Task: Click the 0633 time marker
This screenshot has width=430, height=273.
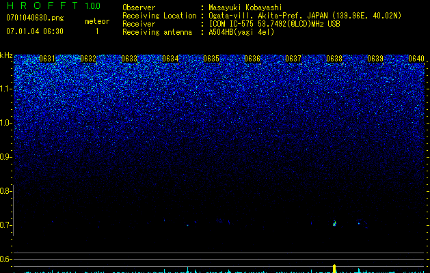Action: (x=129, y=59)
